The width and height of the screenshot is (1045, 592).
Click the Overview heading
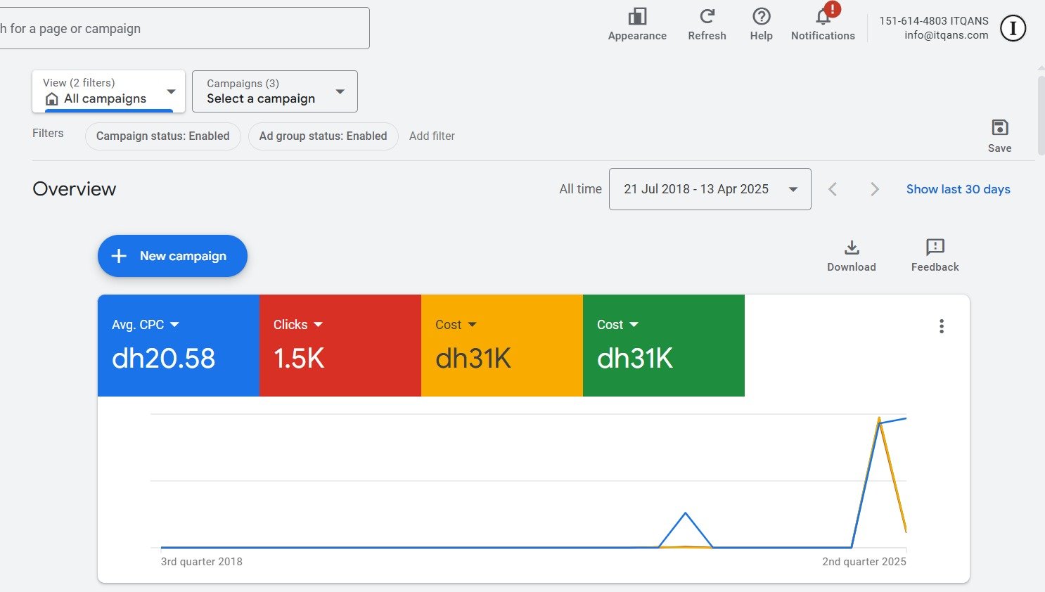pos(75,189)
